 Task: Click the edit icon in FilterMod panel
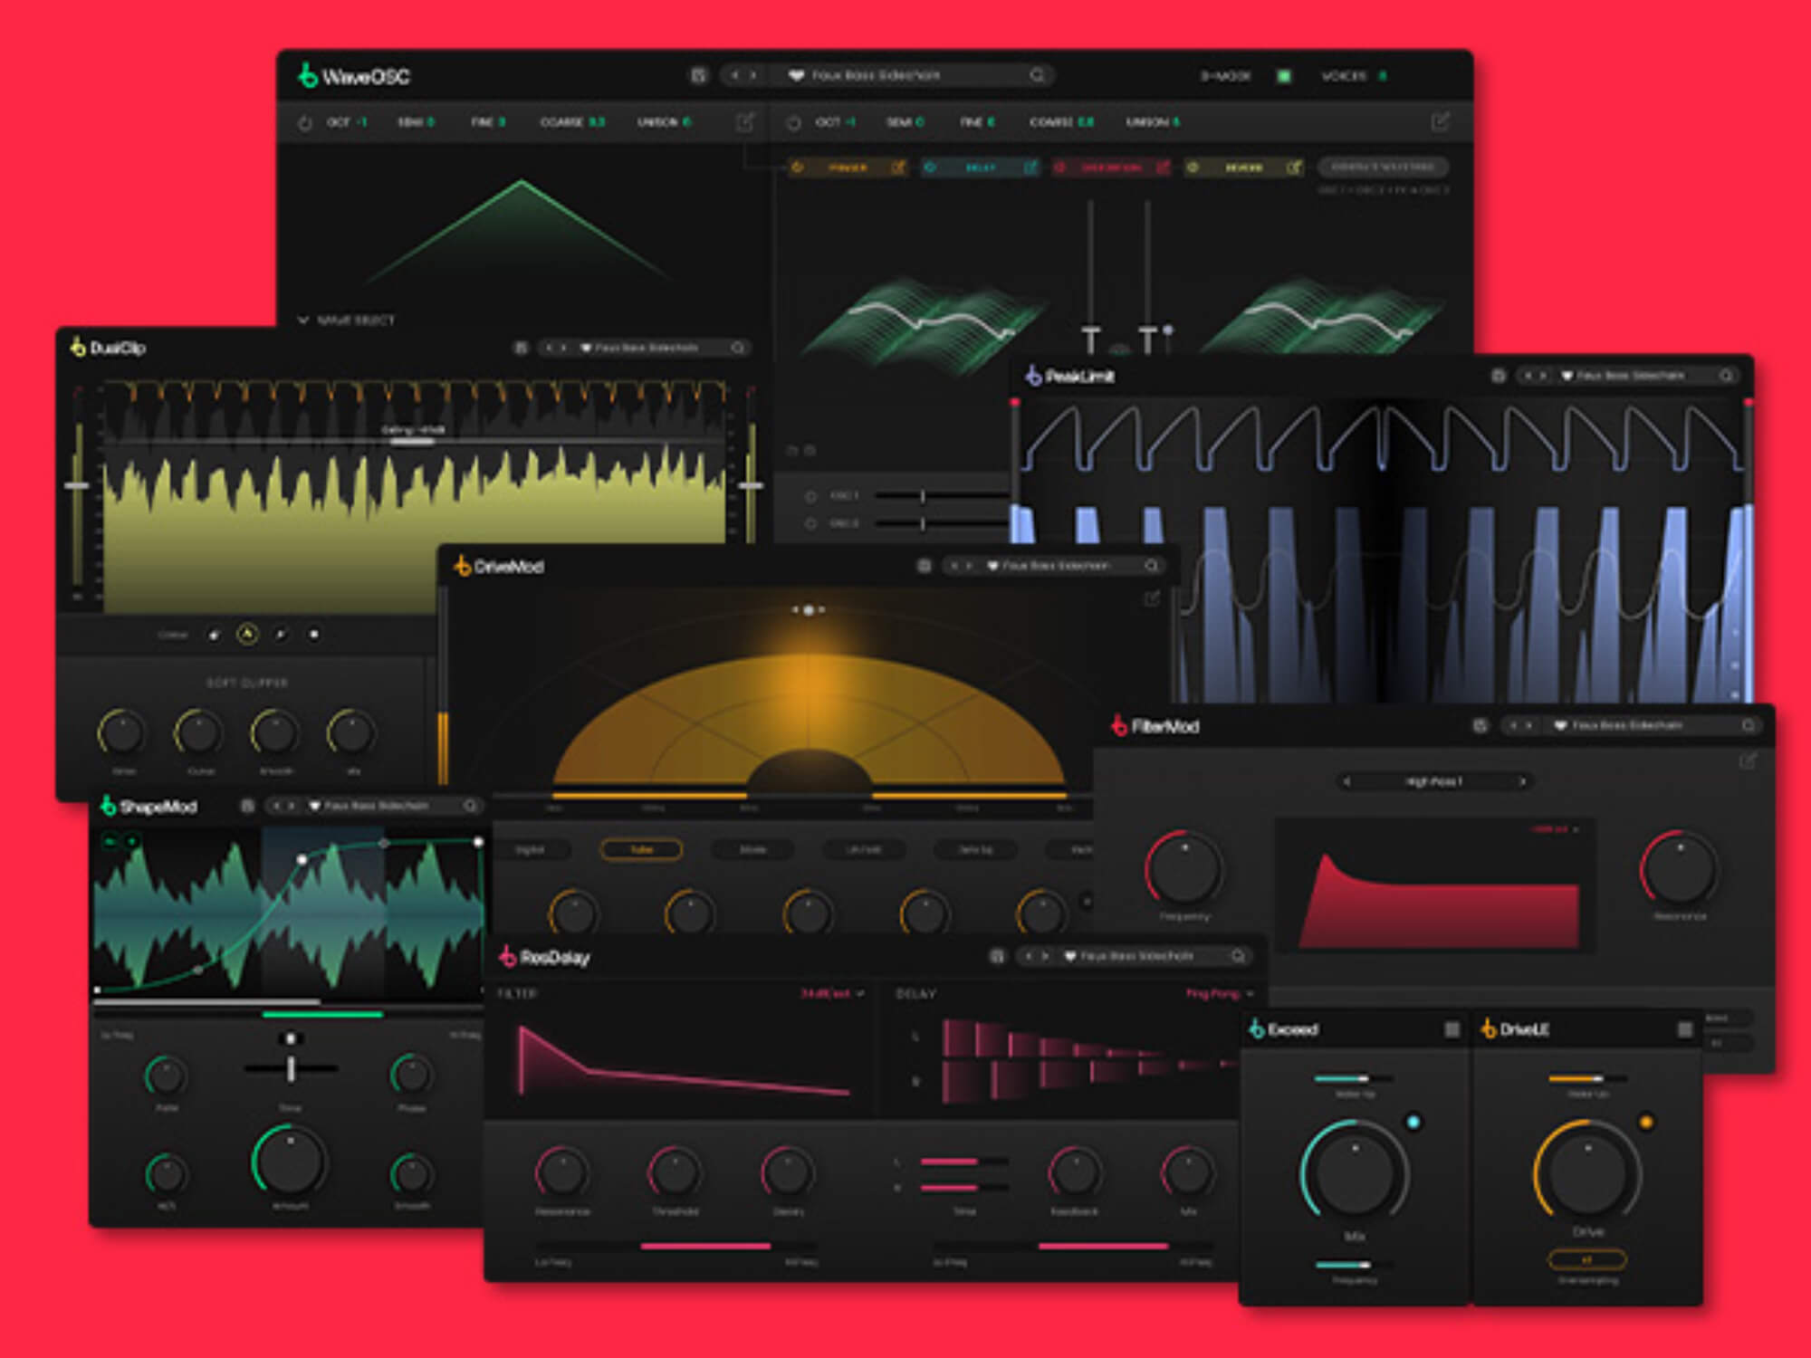click(1748, 761)
